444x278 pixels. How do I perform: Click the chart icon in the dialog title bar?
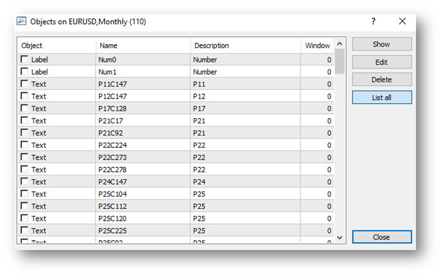pos(21,21)
